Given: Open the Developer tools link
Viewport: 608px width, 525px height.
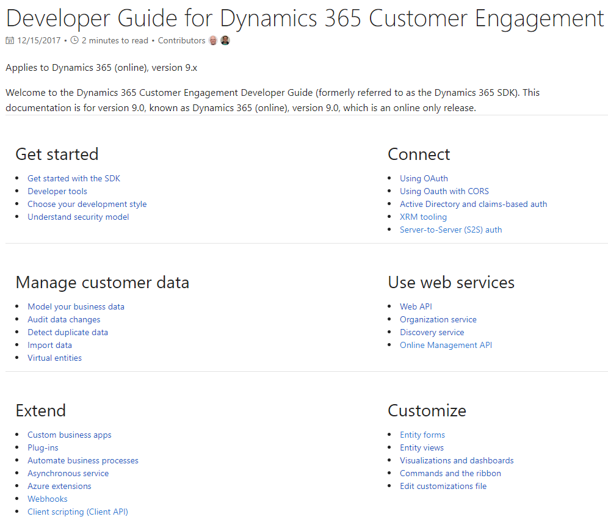Looking at the screenshot, I should 57,191.
